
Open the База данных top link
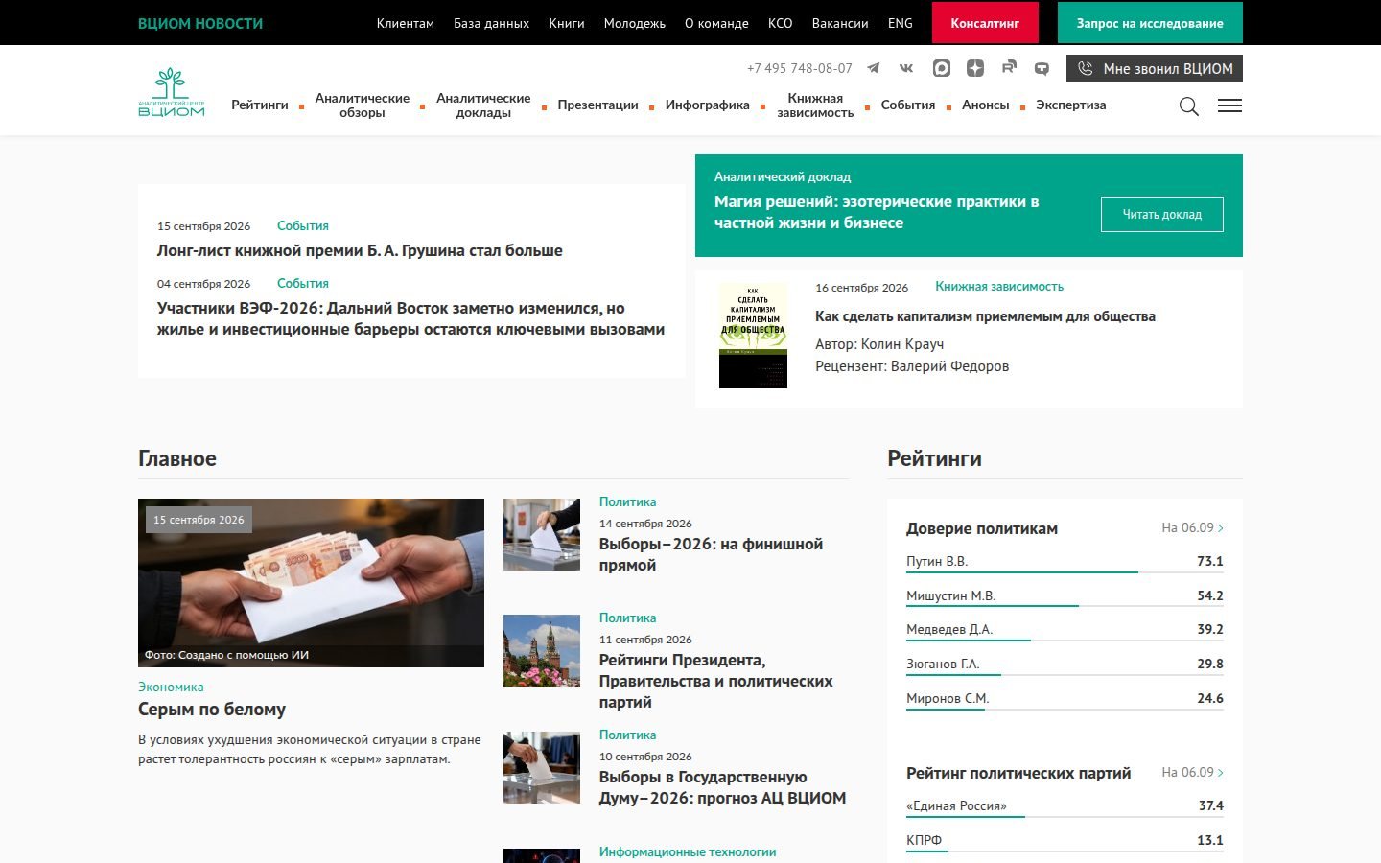(492, 23)
